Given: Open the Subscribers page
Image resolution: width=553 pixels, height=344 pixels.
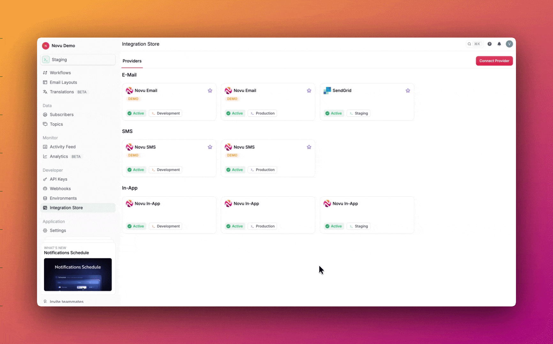Looking at the screenshot, I should pyautogui.click(x=62, y=115).
